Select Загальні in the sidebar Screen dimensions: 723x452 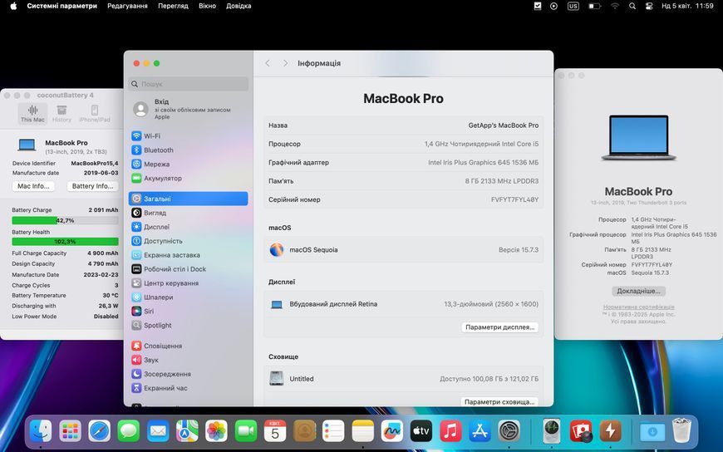click(188, 199)
